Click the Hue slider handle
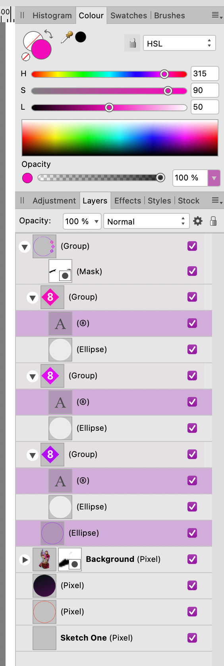 click(x=164, y=74)
